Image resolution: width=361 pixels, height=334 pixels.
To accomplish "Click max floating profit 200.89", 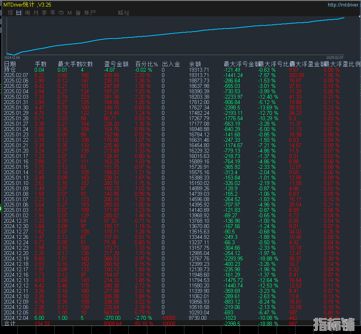I will 297,75.
